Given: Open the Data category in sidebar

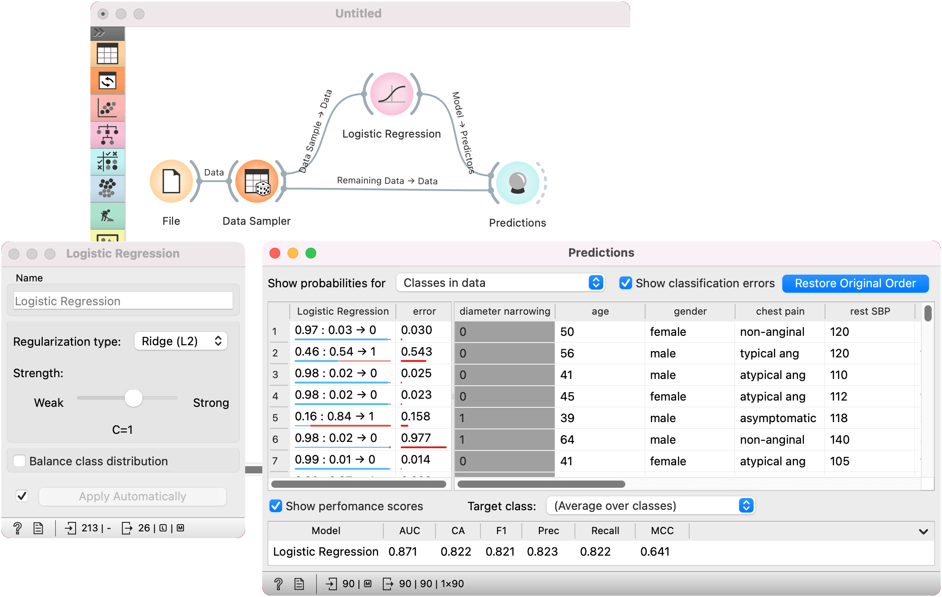Looking at the screenshot, I should pyautogui.click(x=108, y=54).
